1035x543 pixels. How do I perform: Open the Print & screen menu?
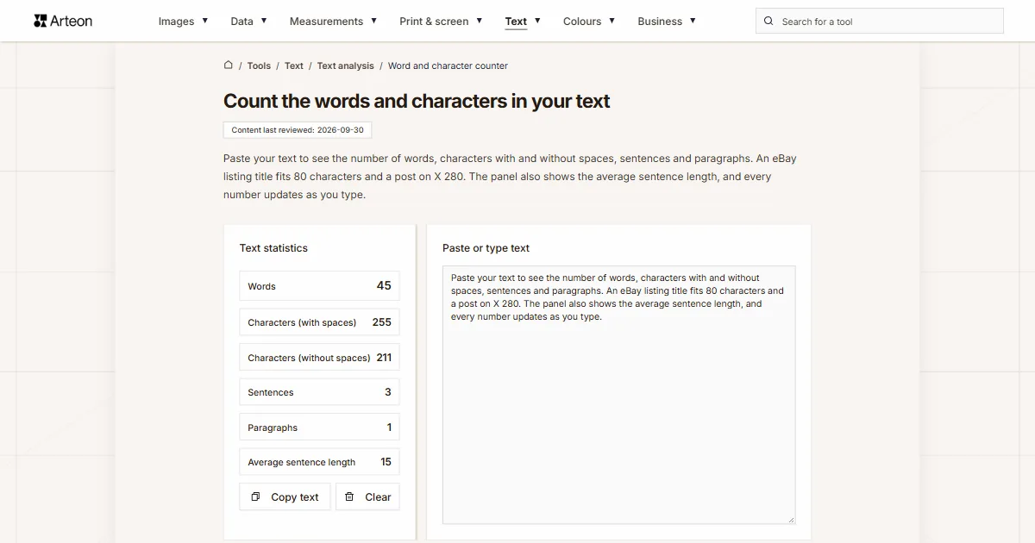click(434, 21)
